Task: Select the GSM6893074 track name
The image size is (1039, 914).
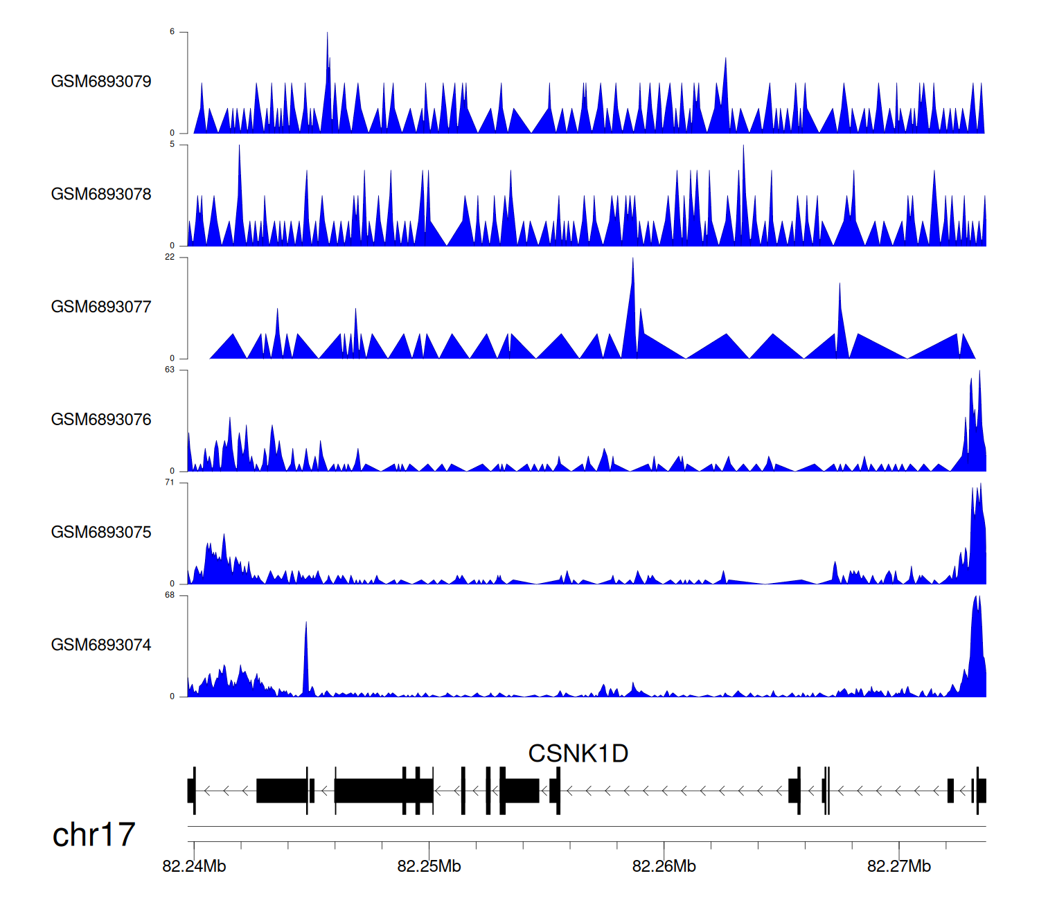Action: pyautogui.click(x=101, y=645)
